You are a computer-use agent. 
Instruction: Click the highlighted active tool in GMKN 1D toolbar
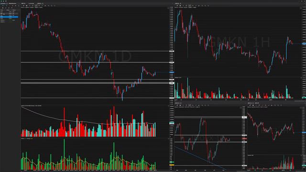[x=36, y=6]
